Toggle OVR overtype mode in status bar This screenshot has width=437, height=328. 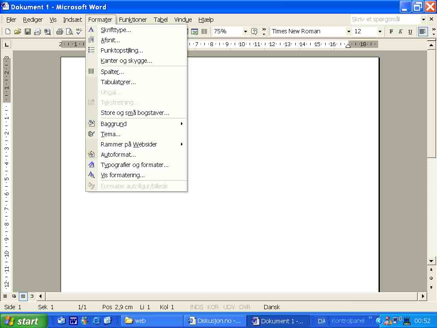(x=245, y=307)
